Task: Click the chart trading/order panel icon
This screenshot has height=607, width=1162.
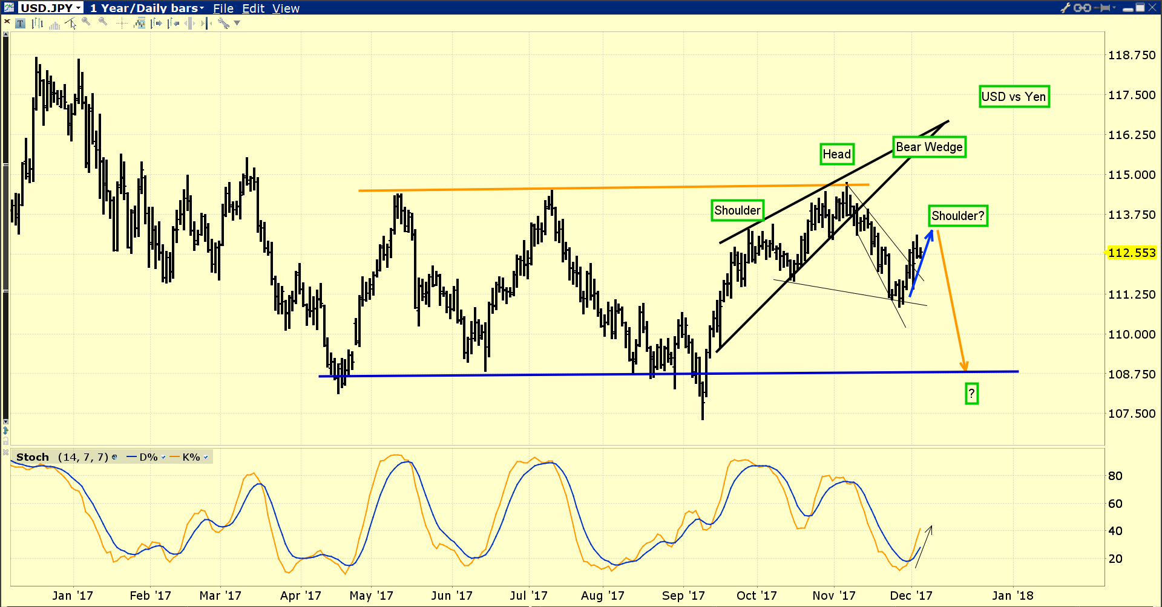Action: coord(140,24)
